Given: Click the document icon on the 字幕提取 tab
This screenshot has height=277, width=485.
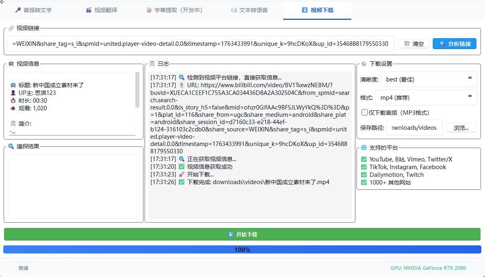Looking at the screenshot, I should [x=149, y=10].
